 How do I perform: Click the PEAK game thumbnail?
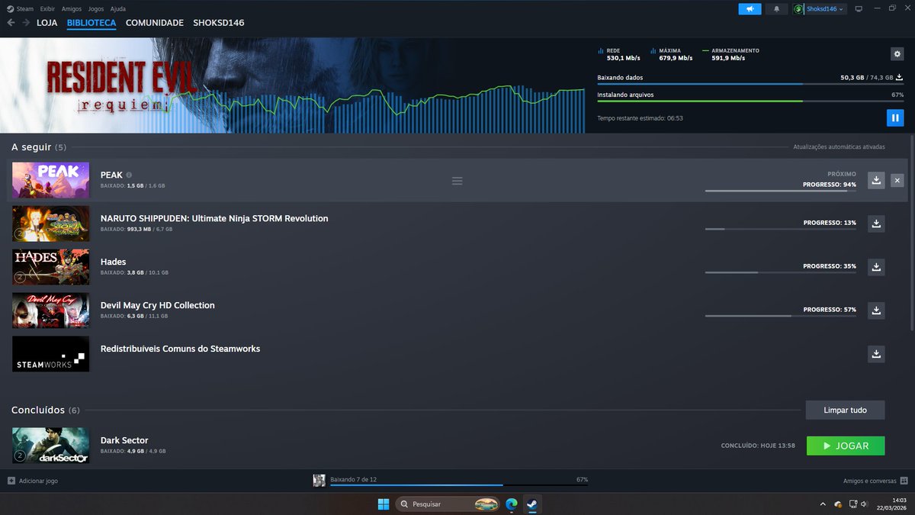(x=50, y=180)
